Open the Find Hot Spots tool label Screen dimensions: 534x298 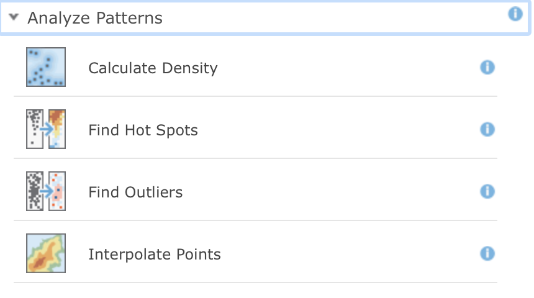143,130
